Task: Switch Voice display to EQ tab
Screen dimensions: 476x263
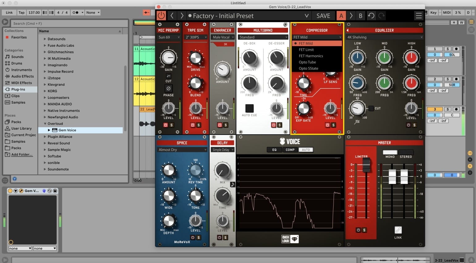Action: (x=274, y=150)
